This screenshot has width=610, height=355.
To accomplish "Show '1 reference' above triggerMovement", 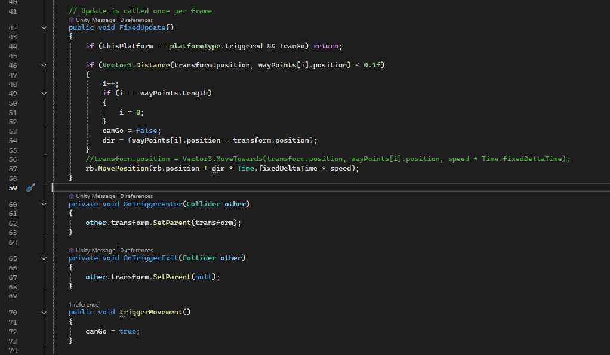I will click(84, 305).
